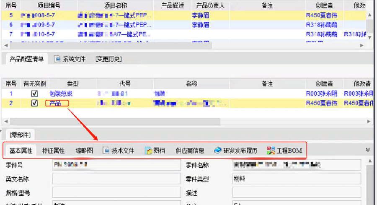Switch to 系统文件 tab
This screenshot has height=205, width=377.
[70, 59]
